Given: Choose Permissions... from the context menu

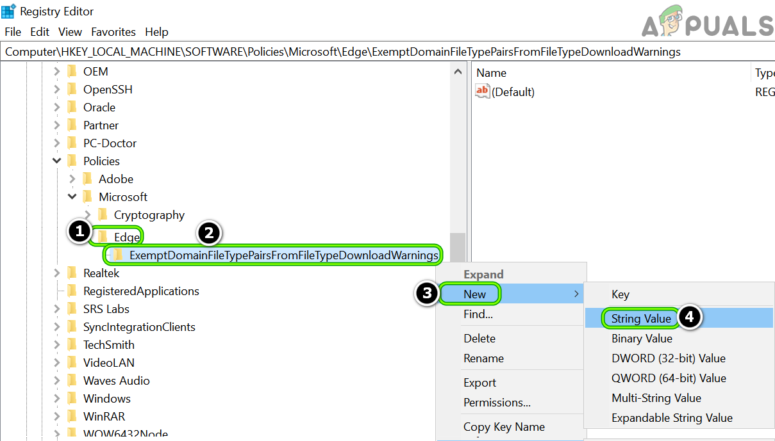Looking at the screenshot, I should [x=497, y=403].
